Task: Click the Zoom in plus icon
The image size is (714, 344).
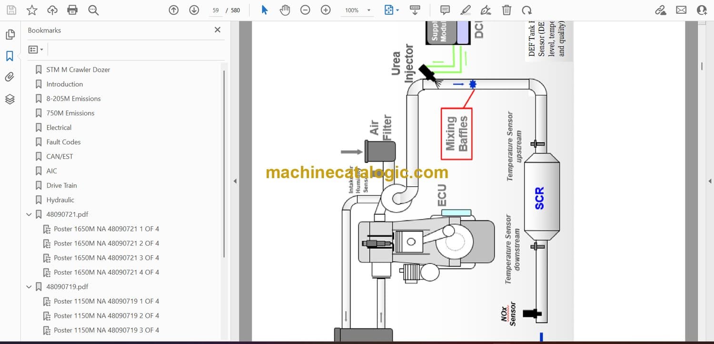Action: pyautogui.click(x=326, y=10)
